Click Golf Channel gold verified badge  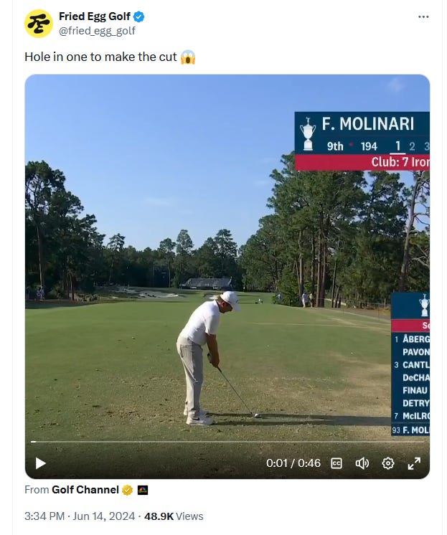point(128,490)
